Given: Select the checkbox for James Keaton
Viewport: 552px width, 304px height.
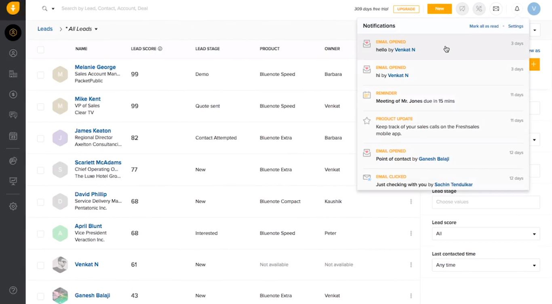Looking at the screenshot, I should click(x=41, y=139).
